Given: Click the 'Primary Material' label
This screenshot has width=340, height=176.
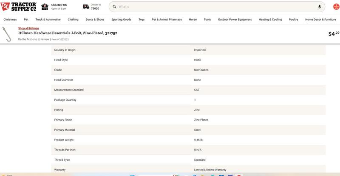Looking at the screenshot, I should tap(65, 130).
